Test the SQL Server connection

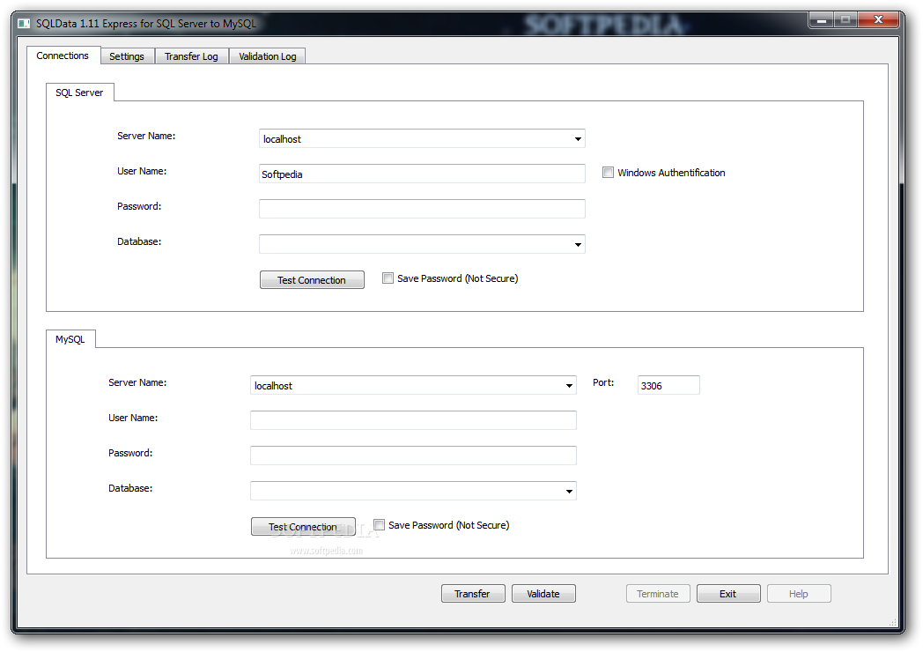pos(312,280)
